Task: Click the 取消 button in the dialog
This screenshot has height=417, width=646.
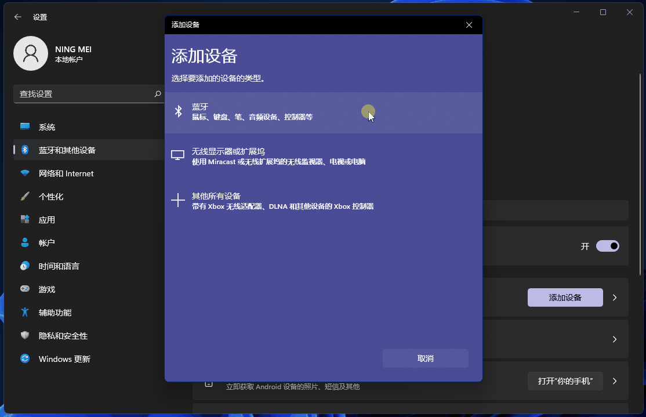Action: [425, 358]
